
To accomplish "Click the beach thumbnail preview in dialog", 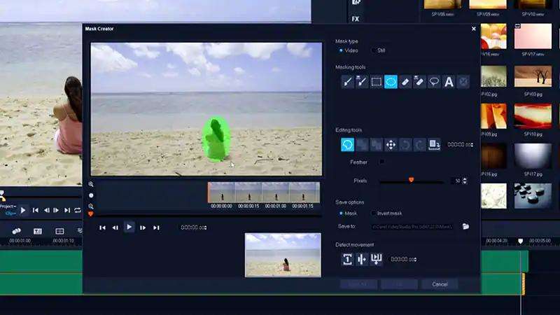I will (282, 255).
